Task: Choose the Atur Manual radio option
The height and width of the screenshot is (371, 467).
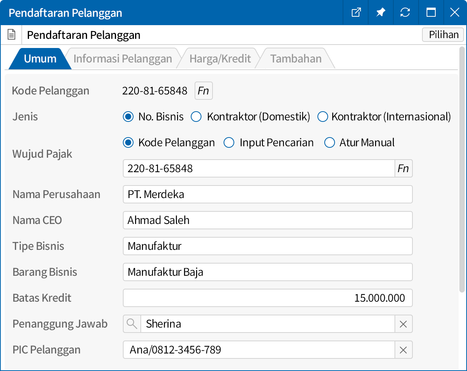Action: click(x=329, y=143)
